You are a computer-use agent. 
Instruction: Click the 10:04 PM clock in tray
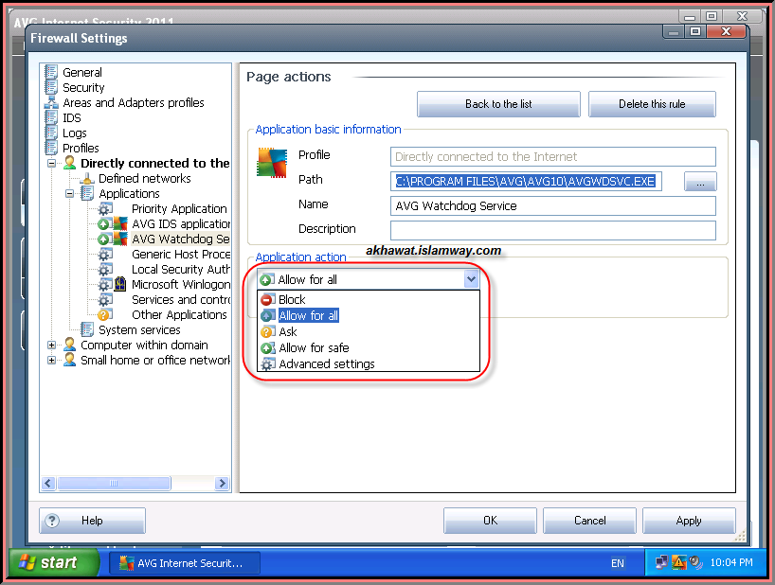click(731, 562)
